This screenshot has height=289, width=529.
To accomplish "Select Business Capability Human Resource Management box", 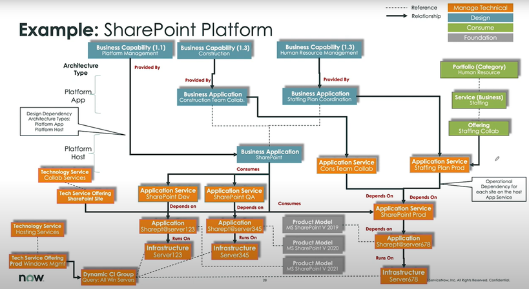I will pyautogui.click(x=319, y=50).
